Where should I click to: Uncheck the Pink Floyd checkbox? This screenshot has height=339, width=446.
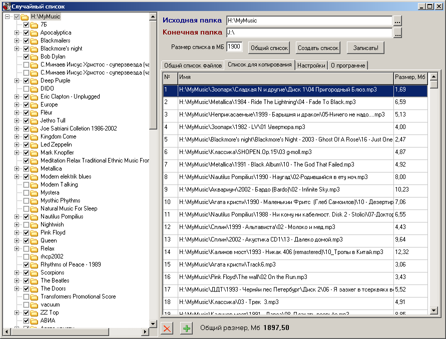pos(26,232)
